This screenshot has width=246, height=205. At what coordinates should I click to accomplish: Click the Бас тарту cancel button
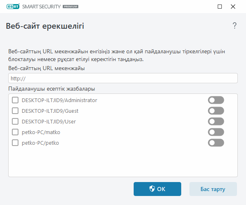pyautogui.click(x=213, y=189)
